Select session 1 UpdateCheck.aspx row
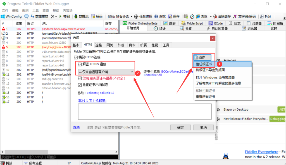The width and height of the screenshot is (286, 165). (59, 29)
